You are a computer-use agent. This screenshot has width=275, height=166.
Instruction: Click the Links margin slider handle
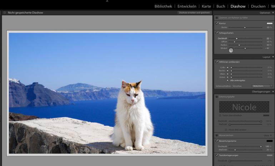coord(231,68)
